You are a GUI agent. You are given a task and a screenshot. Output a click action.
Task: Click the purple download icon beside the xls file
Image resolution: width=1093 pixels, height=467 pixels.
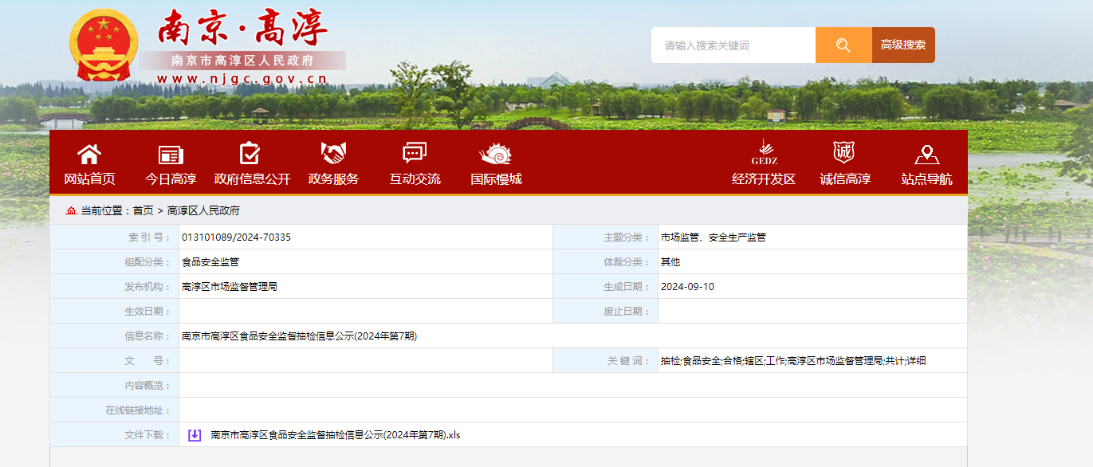coord(194,435)
